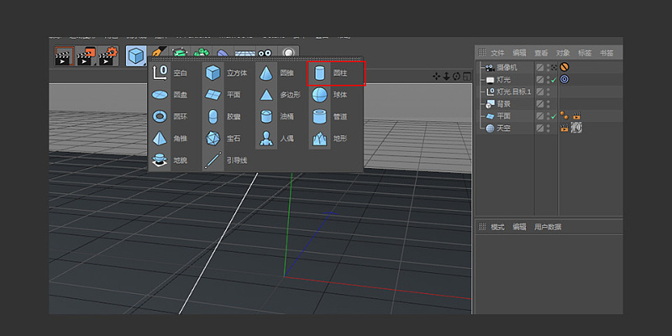672x336 pixels.
Task: Choose the 胶囊 (Capsule) primitive
Action: [x=213, y=117]
